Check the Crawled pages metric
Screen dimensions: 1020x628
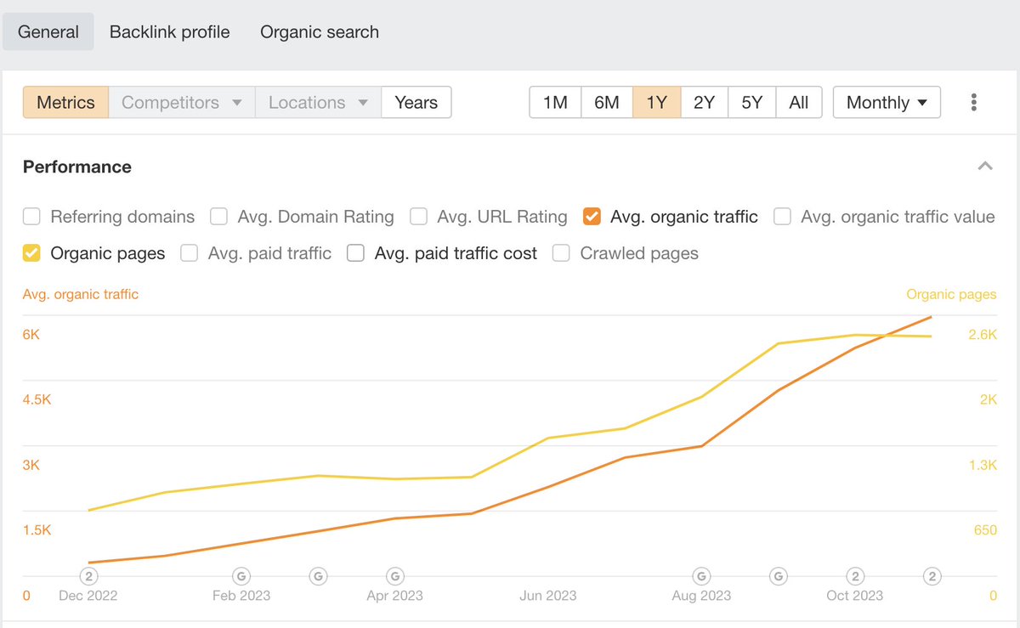click(561, 252)
